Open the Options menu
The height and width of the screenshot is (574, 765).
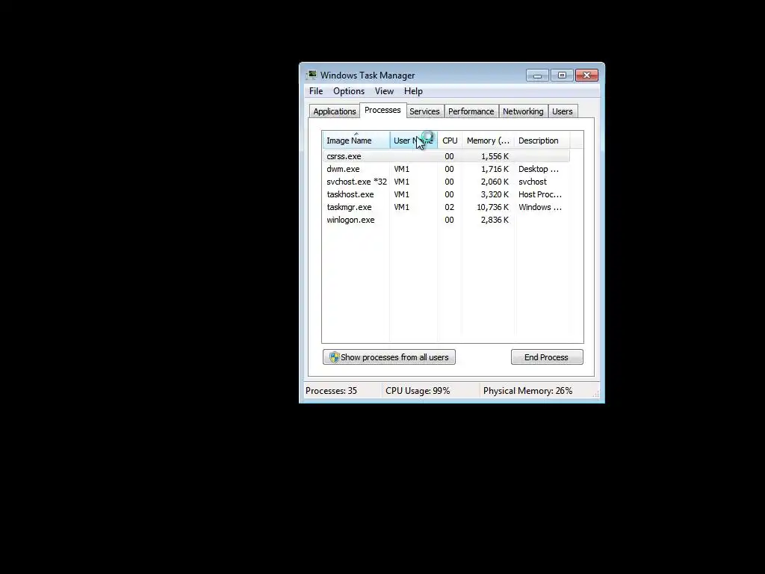tap(349, 91)
